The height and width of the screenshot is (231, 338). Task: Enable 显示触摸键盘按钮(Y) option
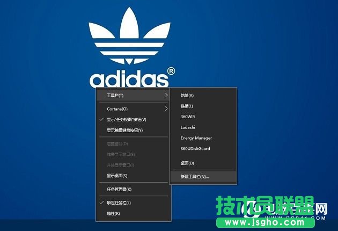coord(133,130)
